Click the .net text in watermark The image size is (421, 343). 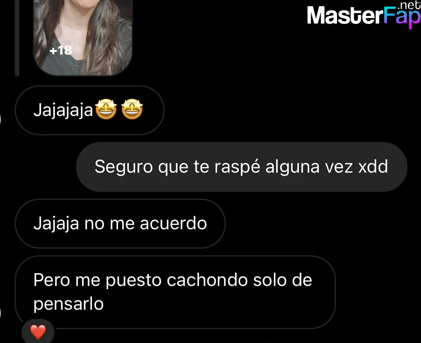click(409, 5)
